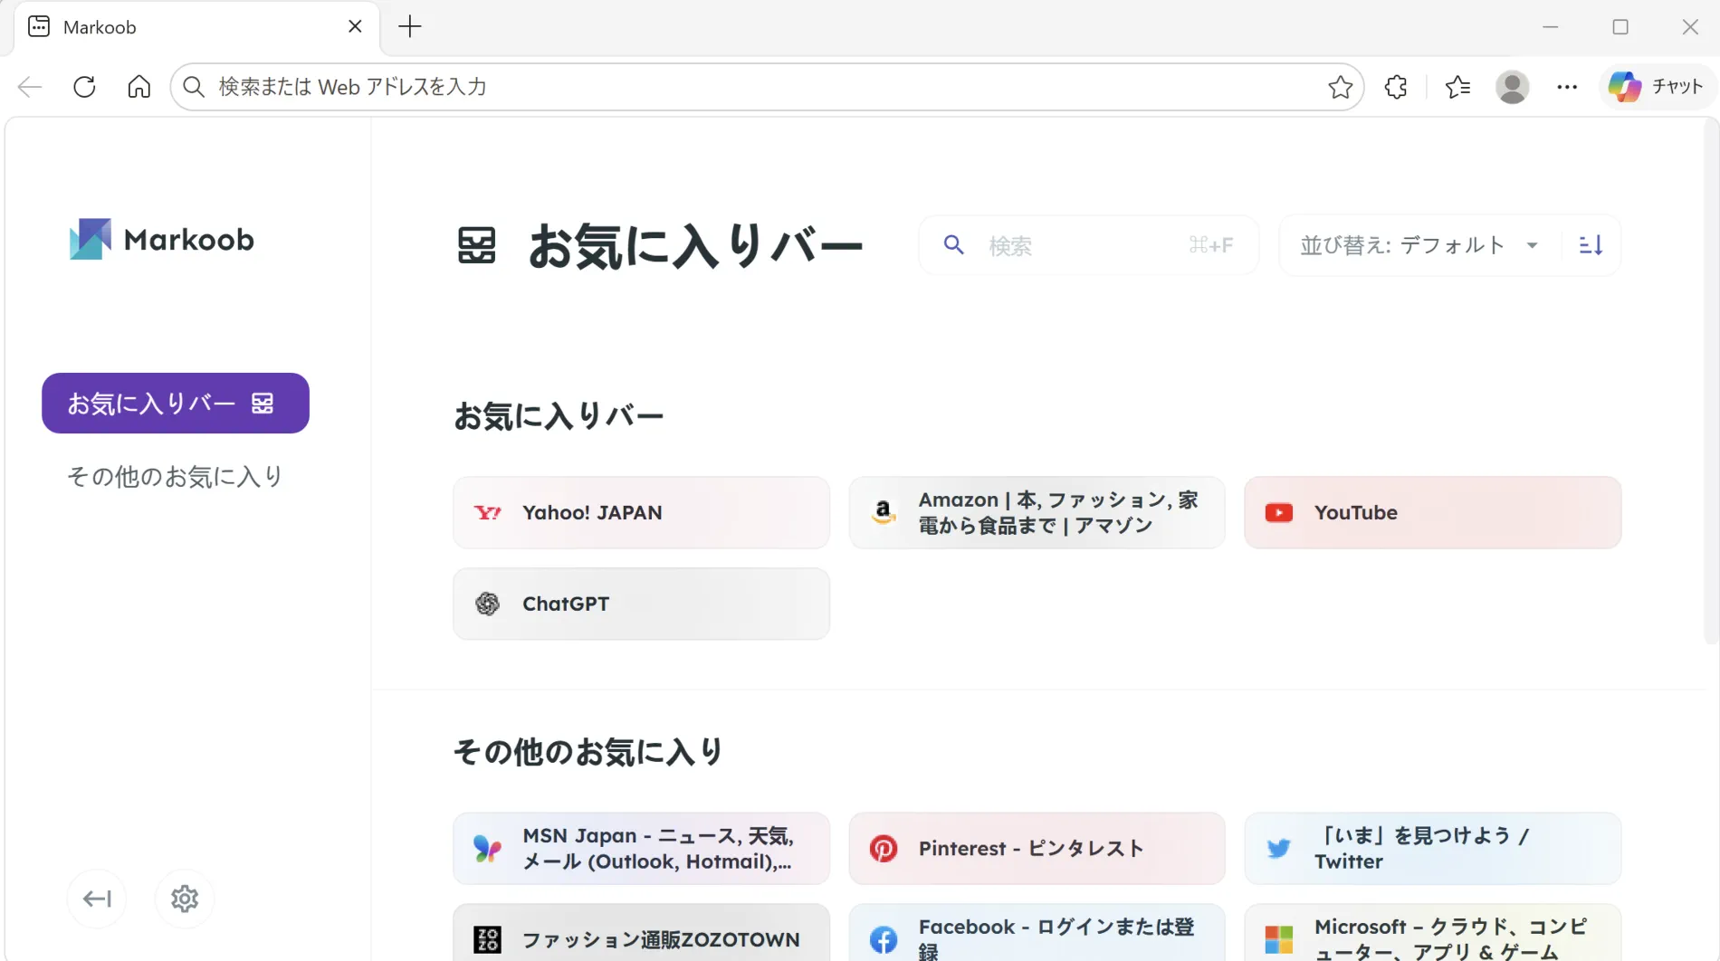This screenshot has width=1720, height=961.
Task: Add this page to favorites with star
Action: (1340, 87)
